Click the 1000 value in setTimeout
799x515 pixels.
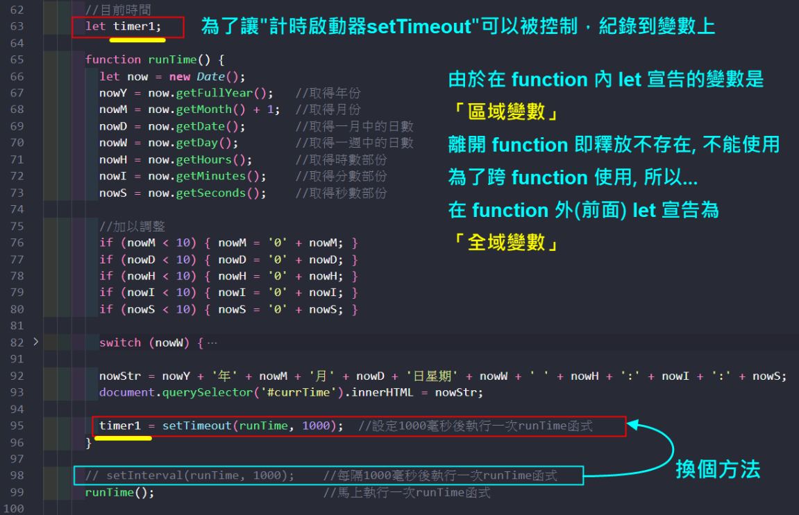coord(315,426)
